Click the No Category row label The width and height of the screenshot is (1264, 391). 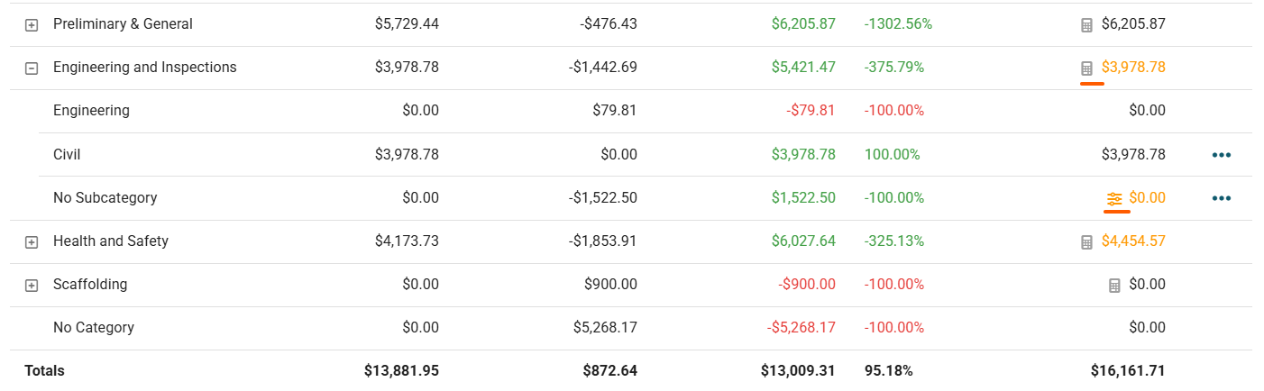pyautogui.click(x=93, y=328)
